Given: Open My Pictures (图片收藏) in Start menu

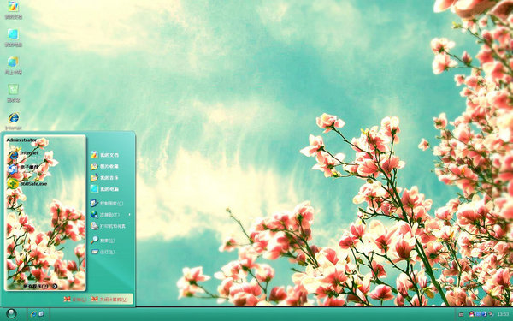Looking at the screenshot, I should click(105, 166).
